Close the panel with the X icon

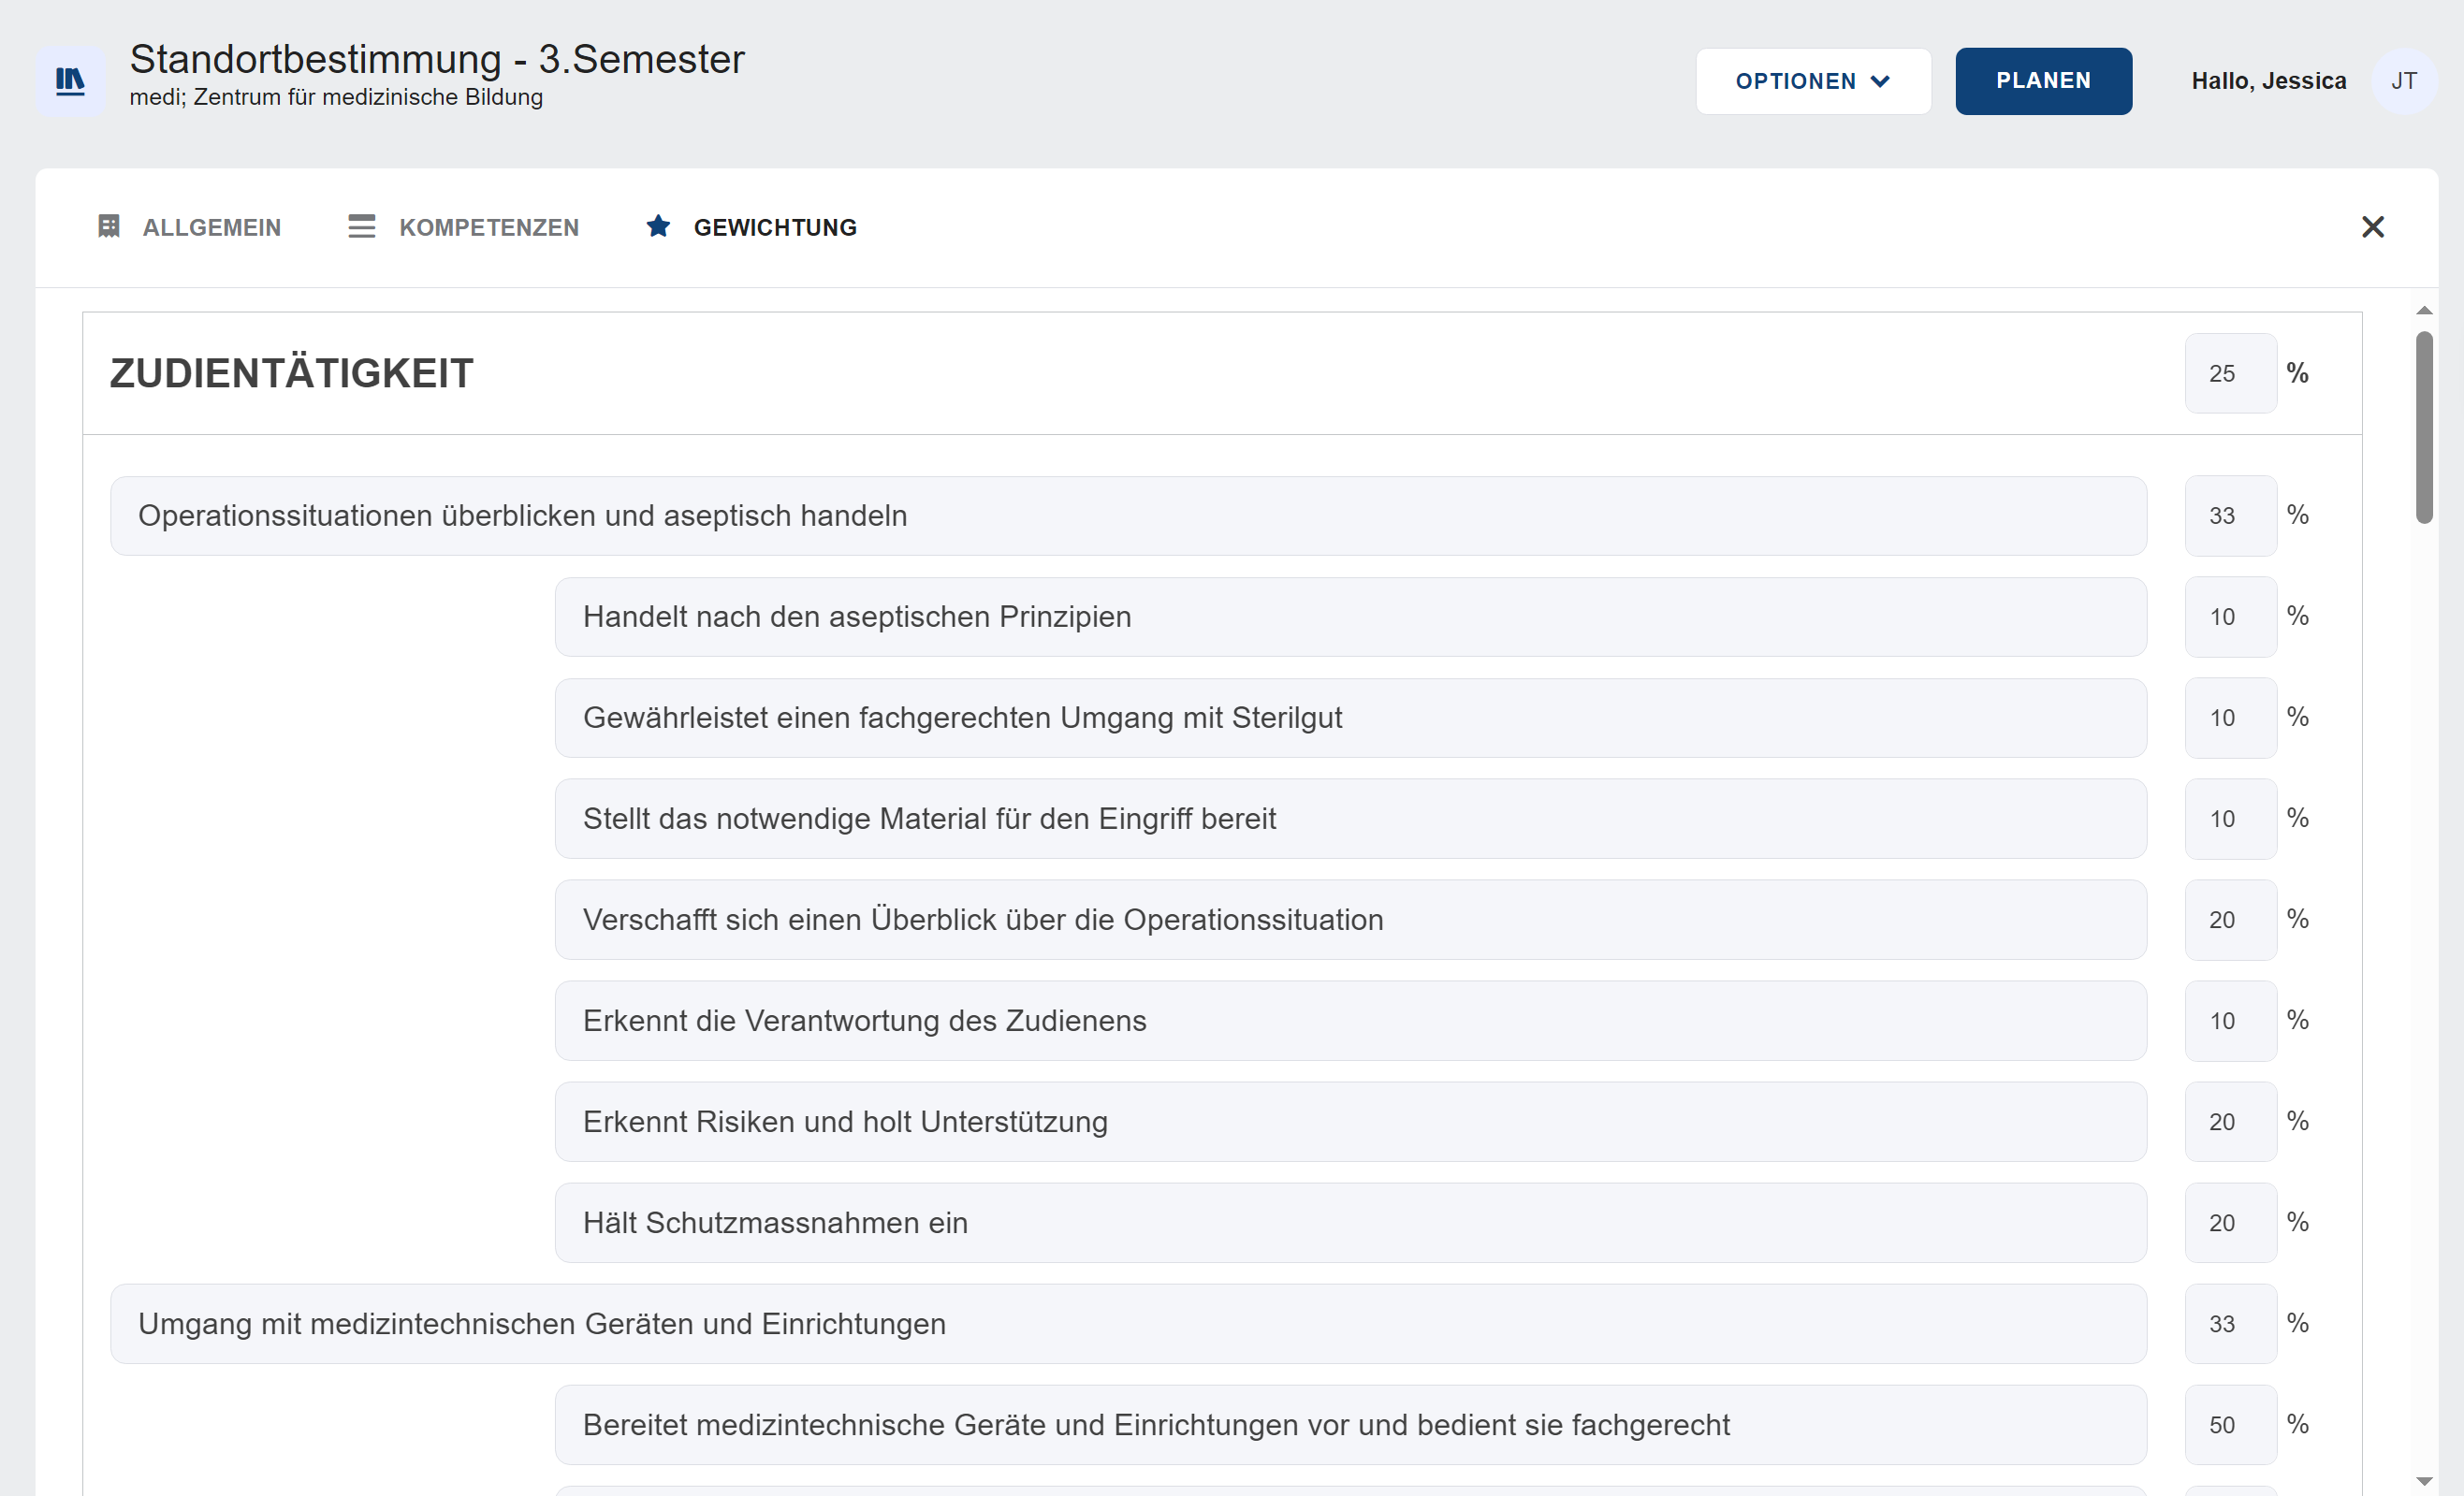pos(2372,227)
